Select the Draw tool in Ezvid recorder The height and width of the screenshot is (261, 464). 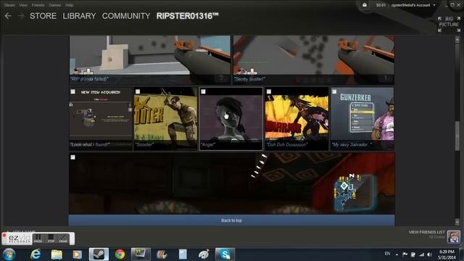tap(63, 239)
